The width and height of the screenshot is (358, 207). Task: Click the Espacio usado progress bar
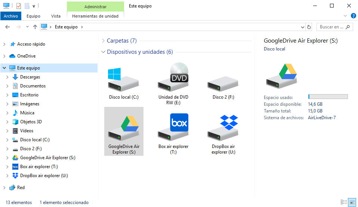coord(328,96)
